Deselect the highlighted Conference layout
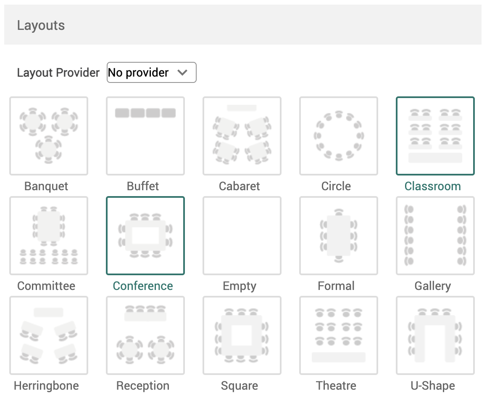The image size is (487, 396). 145,236
